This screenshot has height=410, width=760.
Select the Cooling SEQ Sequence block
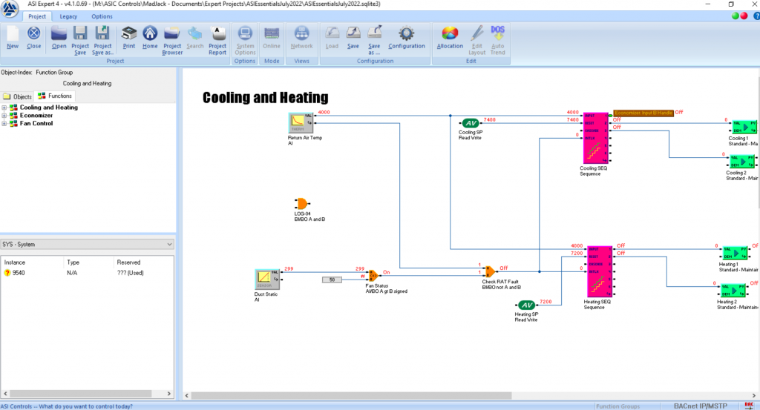[594, 138]
